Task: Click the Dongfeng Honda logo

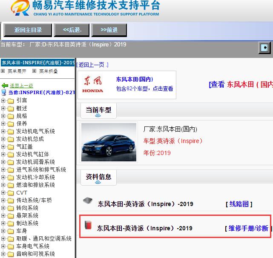Action: tap(93, 84)
